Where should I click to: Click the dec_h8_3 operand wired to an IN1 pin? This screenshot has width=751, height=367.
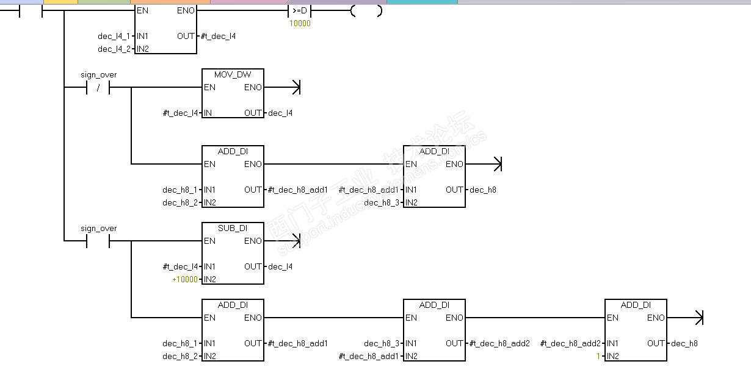[x=382, y=343]
